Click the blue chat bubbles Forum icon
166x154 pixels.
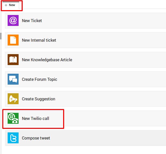(13, 79)
